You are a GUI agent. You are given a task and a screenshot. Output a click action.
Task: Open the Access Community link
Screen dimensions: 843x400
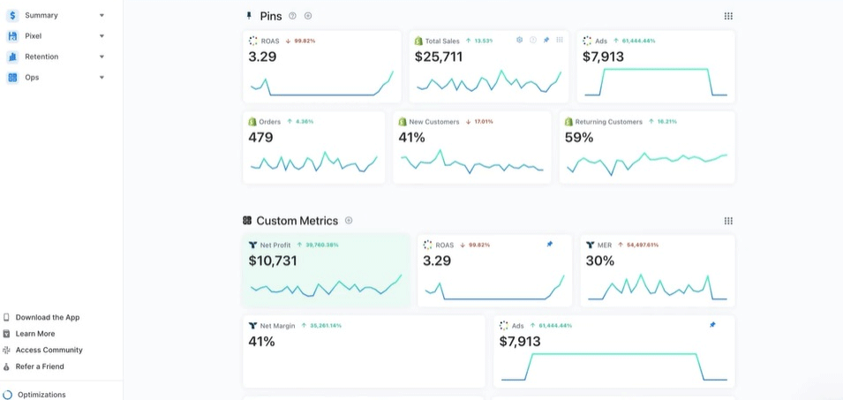point(49,350)
